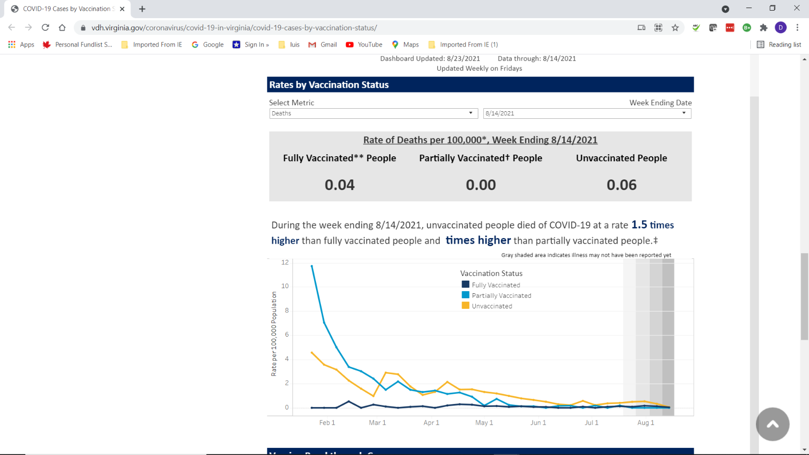This screenshot has height=455, width=809.
Task: Reload the current page
Action: 45,27
